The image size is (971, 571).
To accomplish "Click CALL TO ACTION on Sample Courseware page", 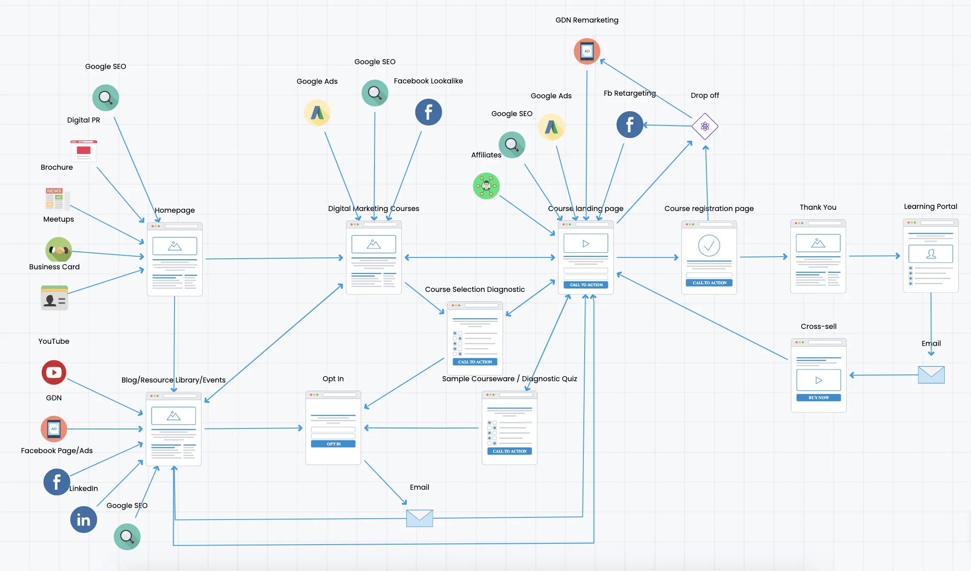I will point(509,451).
